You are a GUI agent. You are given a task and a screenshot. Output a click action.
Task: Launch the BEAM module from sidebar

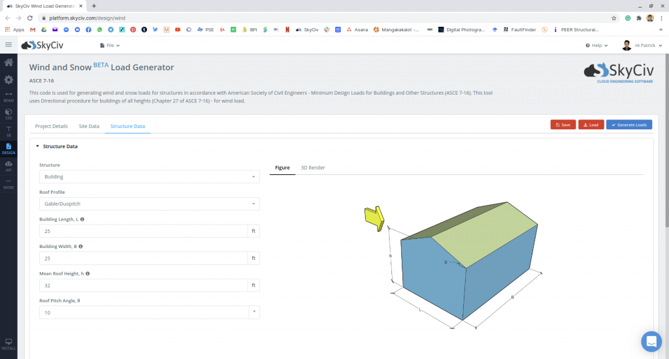(8, 97)
